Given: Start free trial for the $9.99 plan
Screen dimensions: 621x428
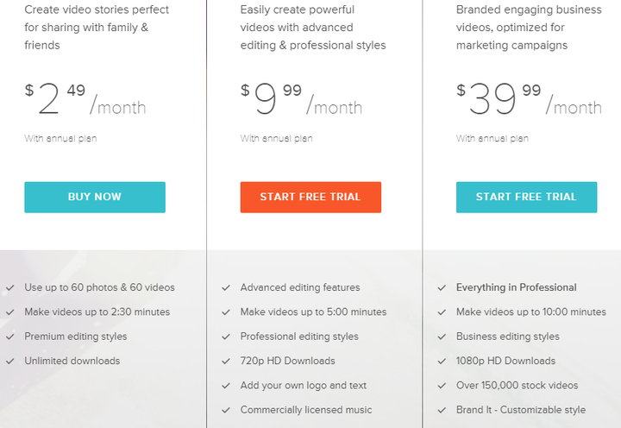Looking at the screenshot, I should point(310,197).
